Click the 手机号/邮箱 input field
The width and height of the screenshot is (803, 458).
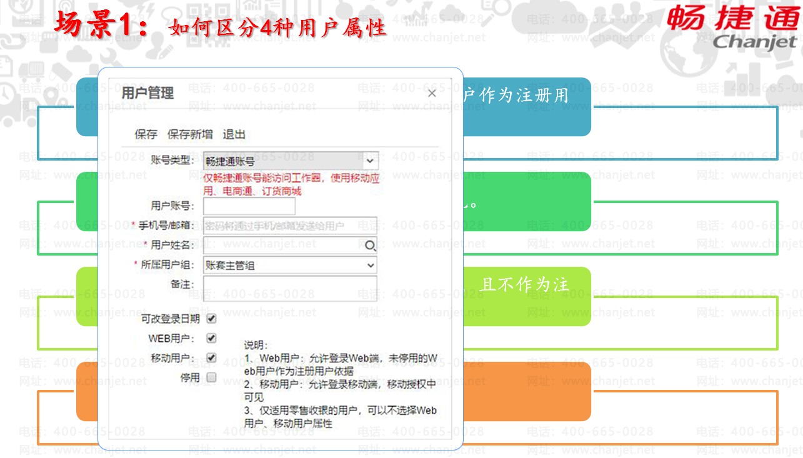[291, 226]
